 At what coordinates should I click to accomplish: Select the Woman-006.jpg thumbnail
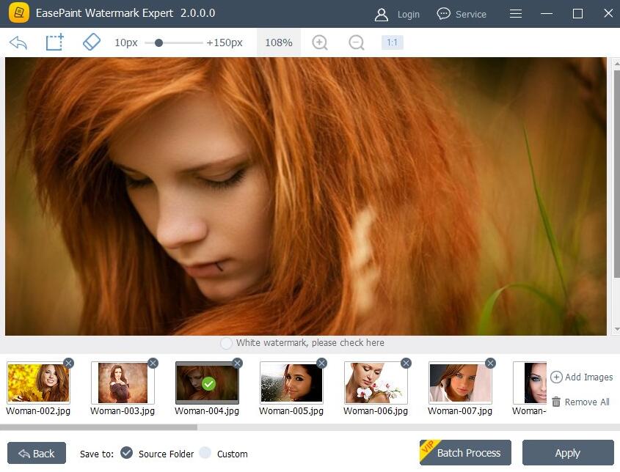[x=376, y=383]
